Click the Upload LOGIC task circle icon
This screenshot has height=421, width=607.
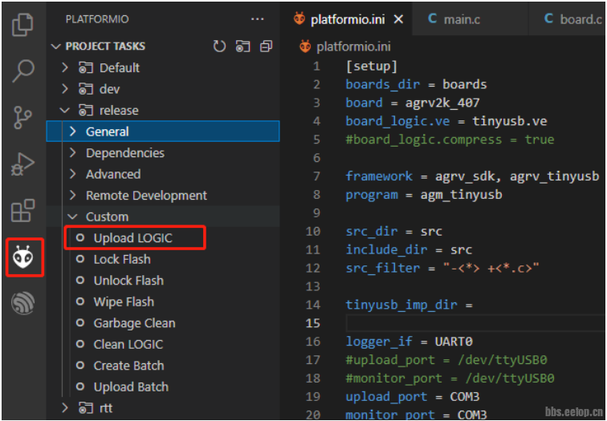tap(80, 237)
